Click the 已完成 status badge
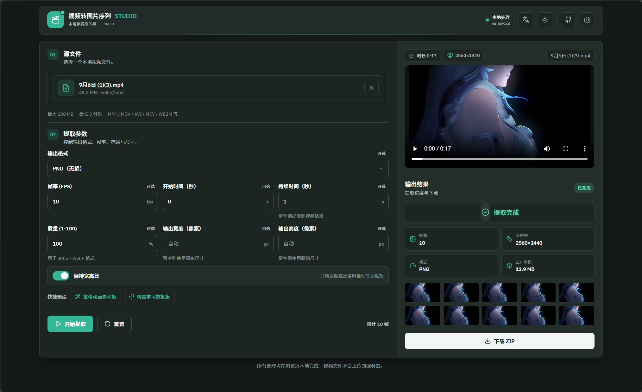Screen dimensions: 642x392 (x=584, y=188)
